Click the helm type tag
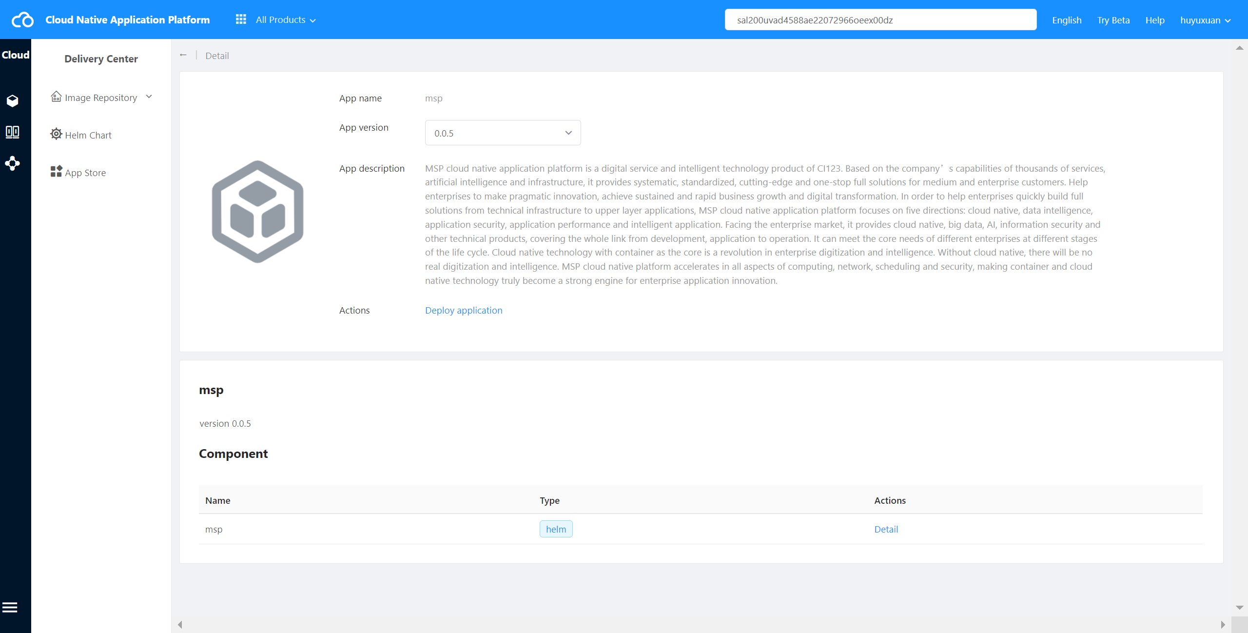This screenshot has height=633, width=1248. click(x=556, y=529)
